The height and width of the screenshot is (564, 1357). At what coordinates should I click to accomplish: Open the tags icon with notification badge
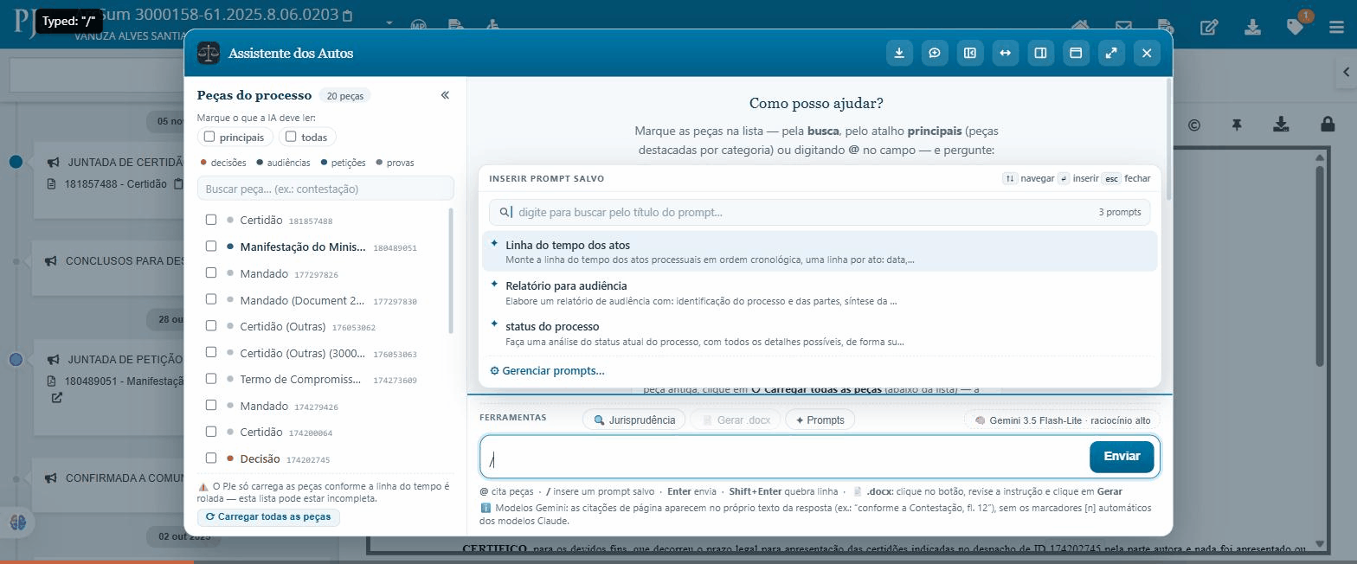point(1296,27)
